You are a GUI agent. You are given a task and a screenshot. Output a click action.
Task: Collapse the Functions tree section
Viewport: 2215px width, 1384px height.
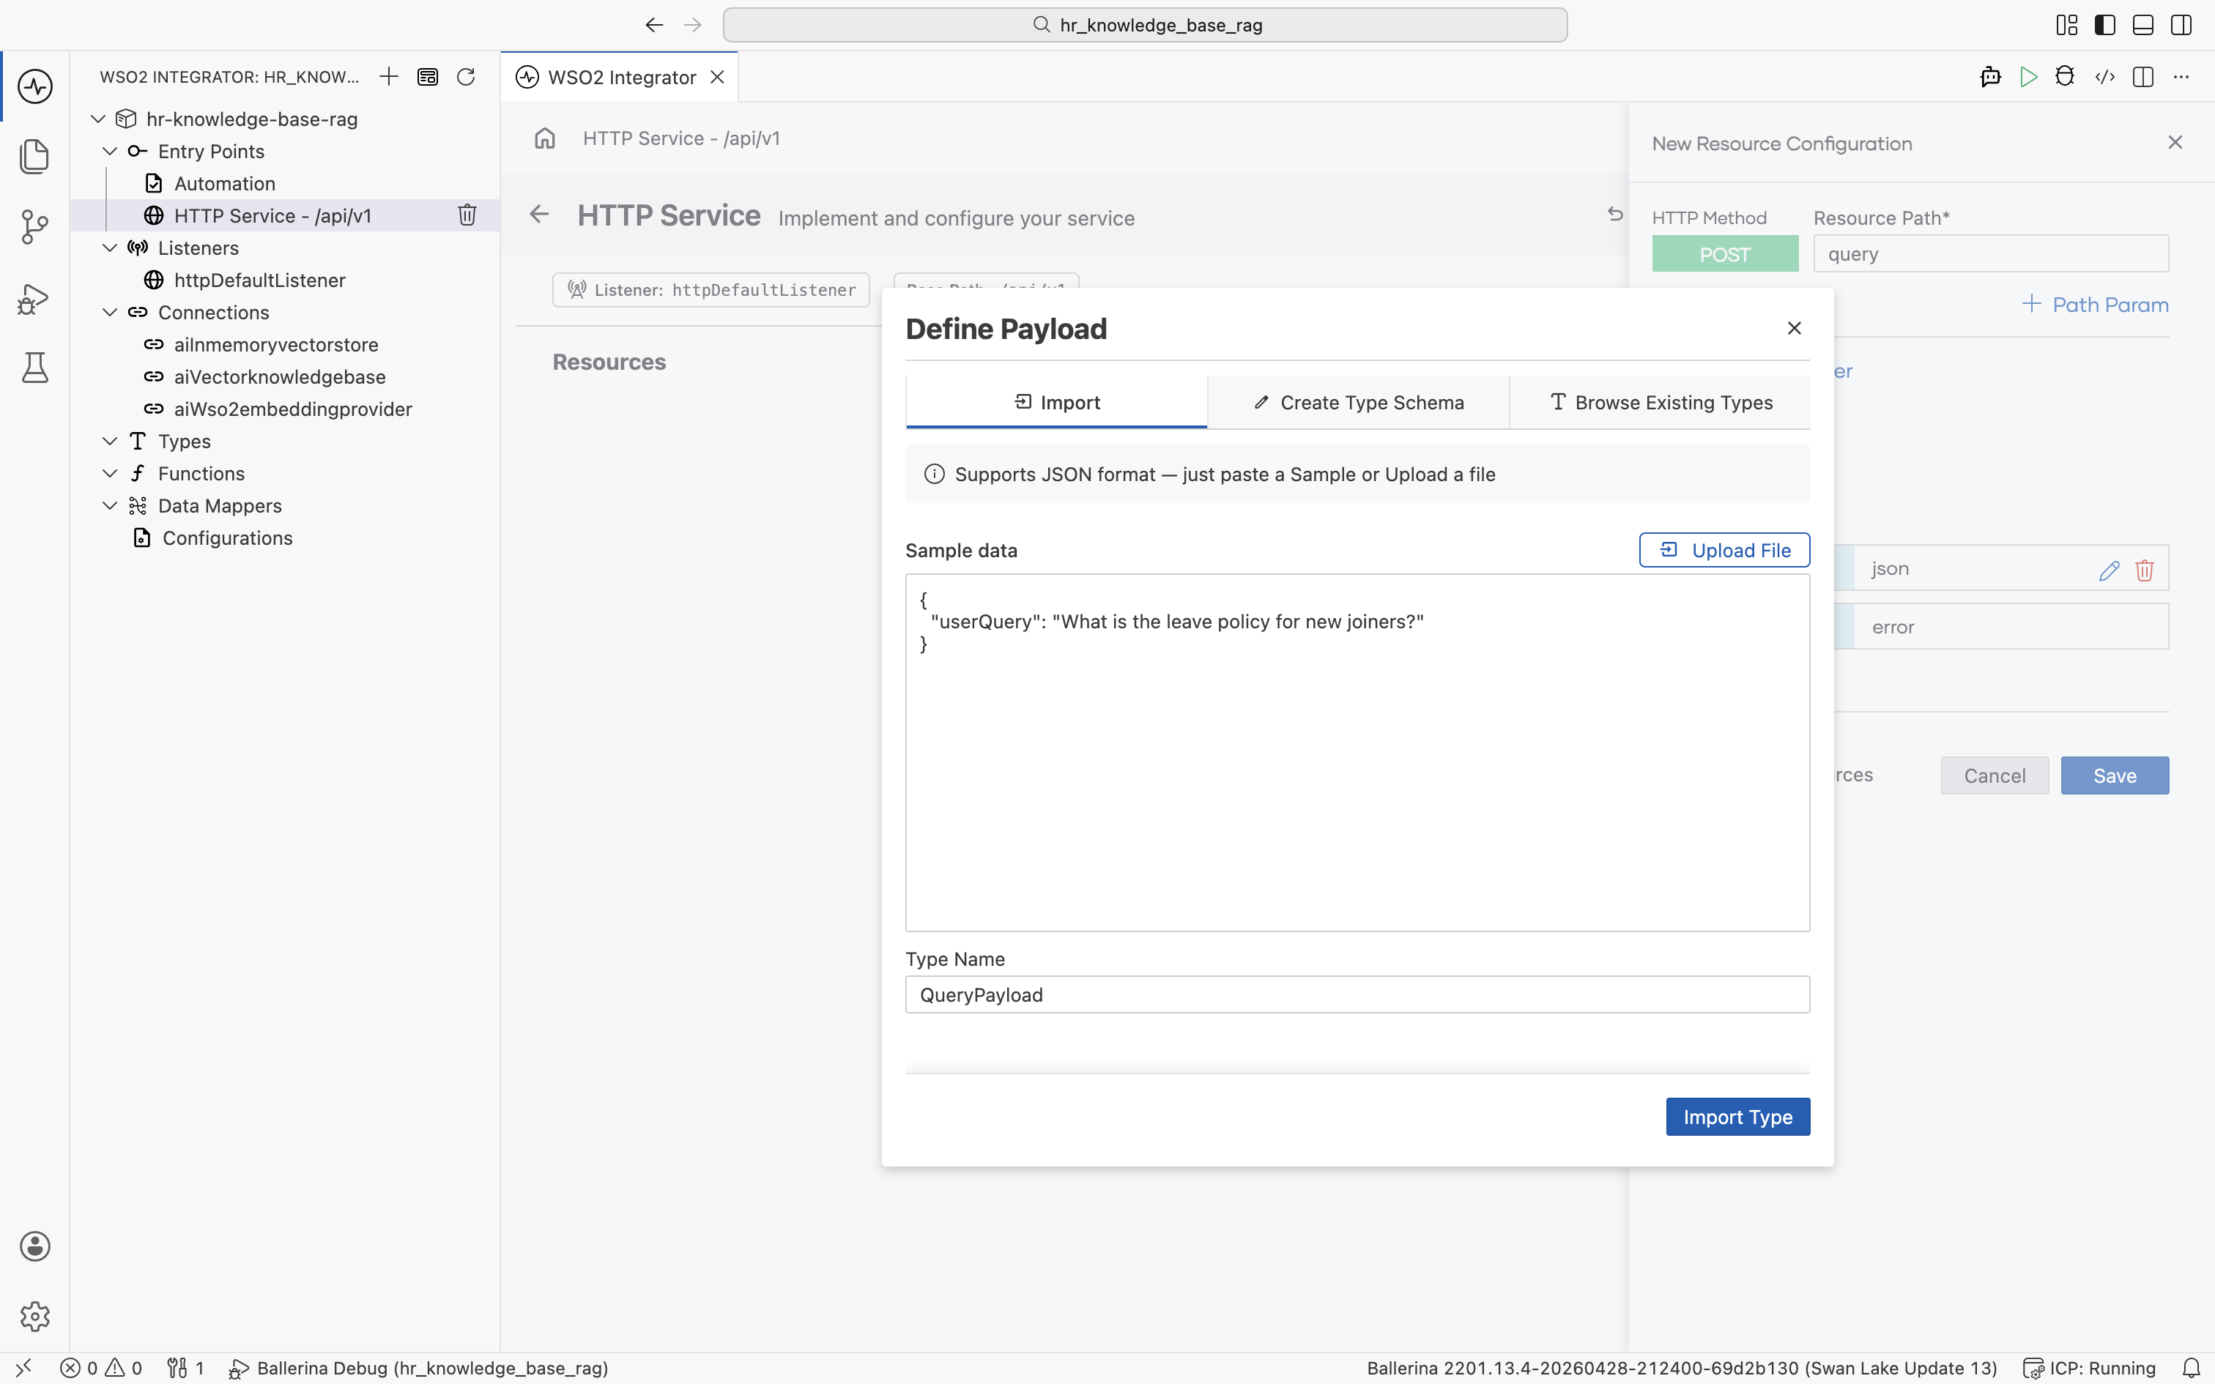tap(110, 473)
